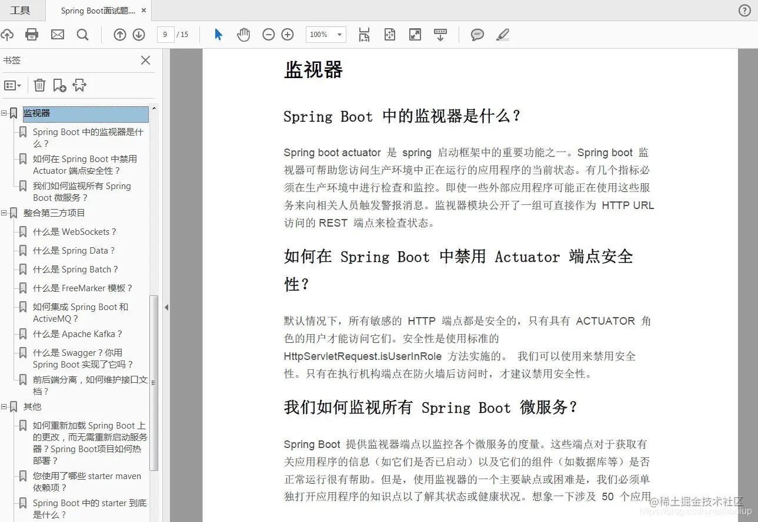The height and width of the screenshot is (522, 758).
Task: Close the 书签 bookmarks panel
Action: pos(146,60)
